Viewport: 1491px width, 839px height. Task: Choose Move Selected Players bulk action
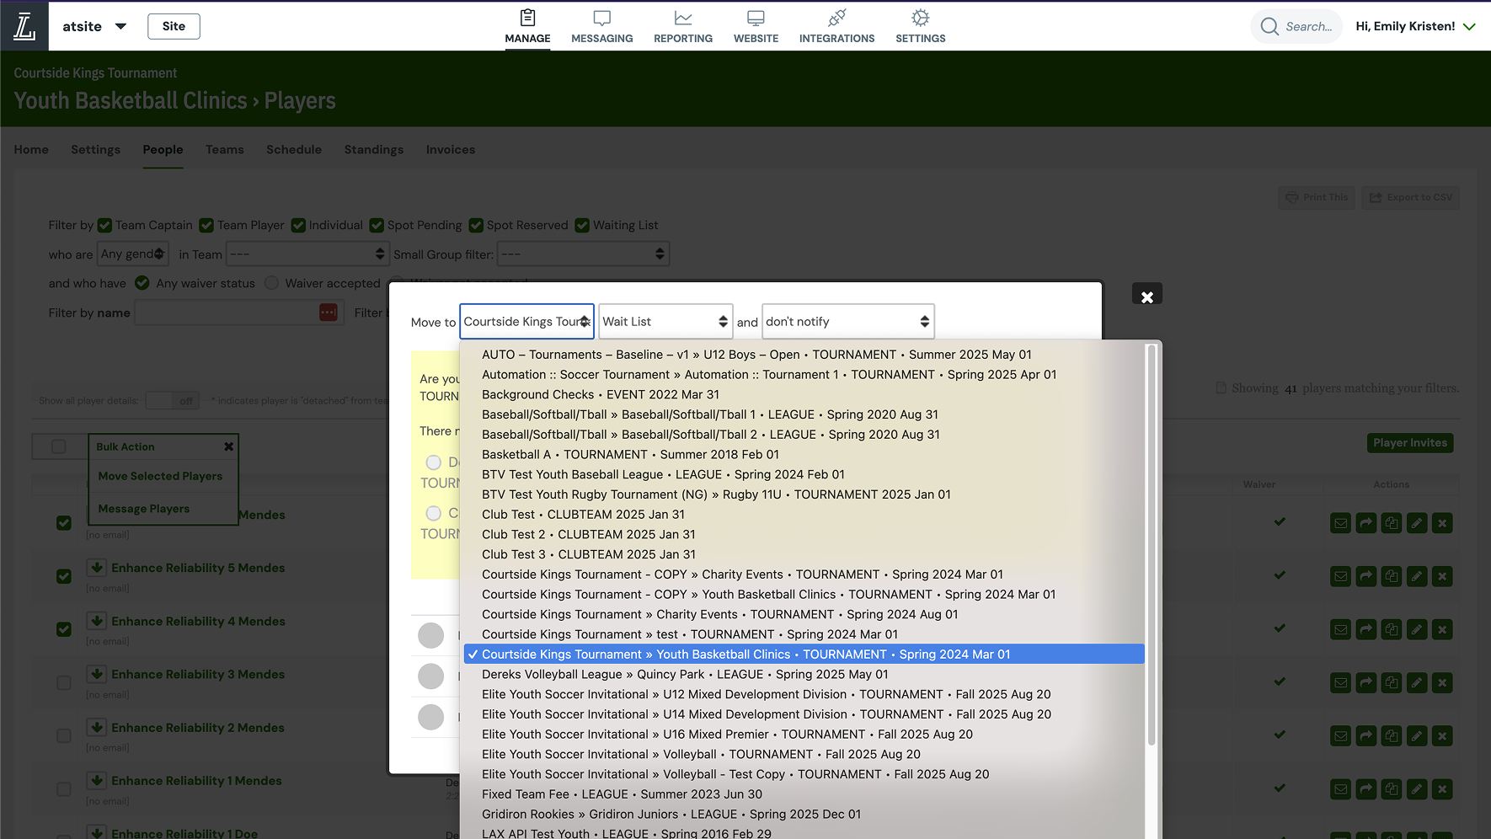[x=160, y=475]
